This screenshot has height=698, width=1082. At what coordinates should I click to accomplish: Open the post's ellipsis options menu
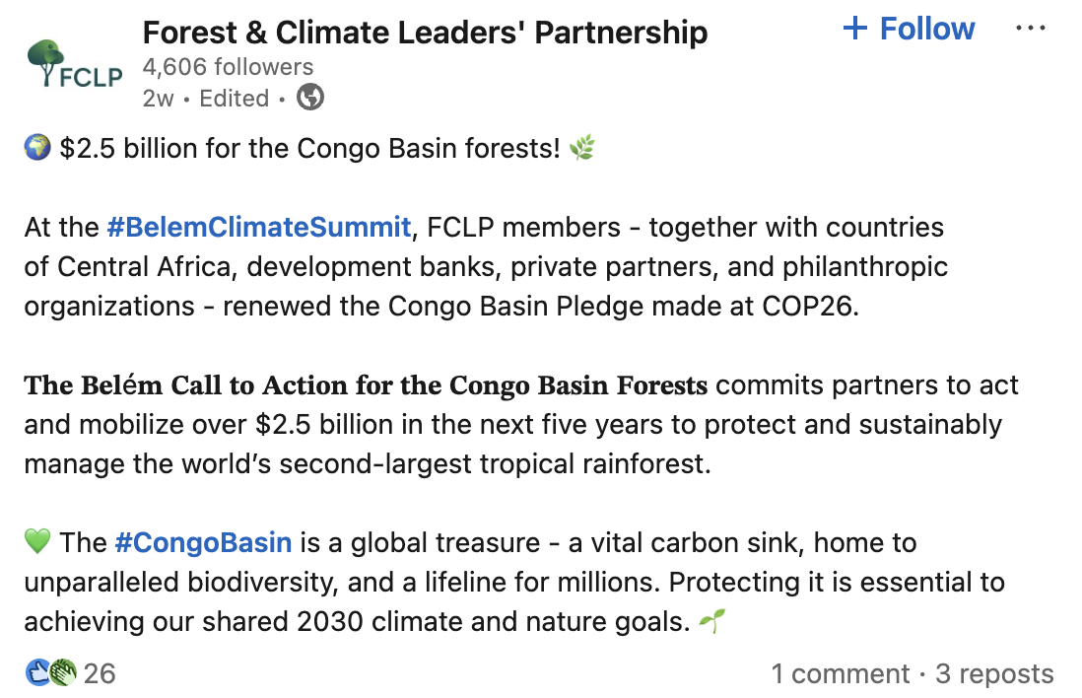point(1030,27)
